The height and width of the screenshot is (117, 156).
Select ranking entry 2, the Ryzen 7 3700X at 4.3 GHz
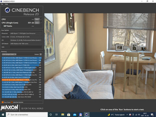(x=22, y=60)
